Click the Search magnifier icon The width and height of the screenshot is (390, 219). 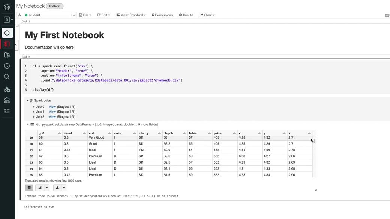pos(7,77)
